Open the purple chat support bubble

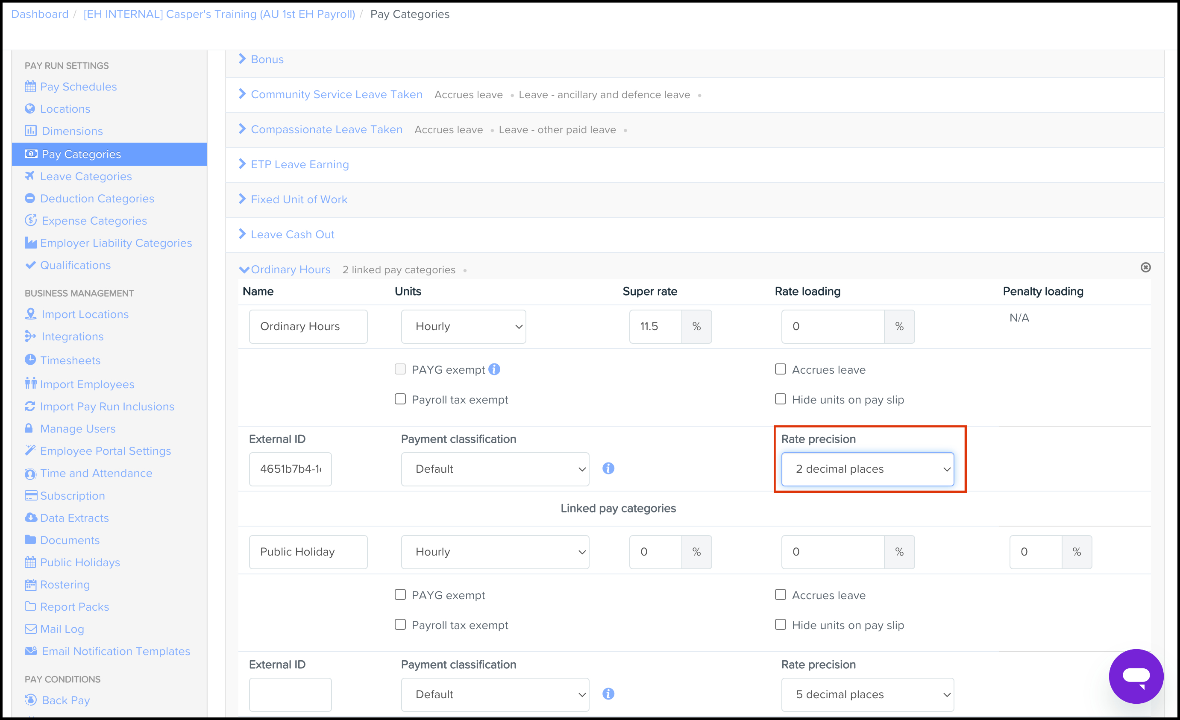click(1136, 676)
